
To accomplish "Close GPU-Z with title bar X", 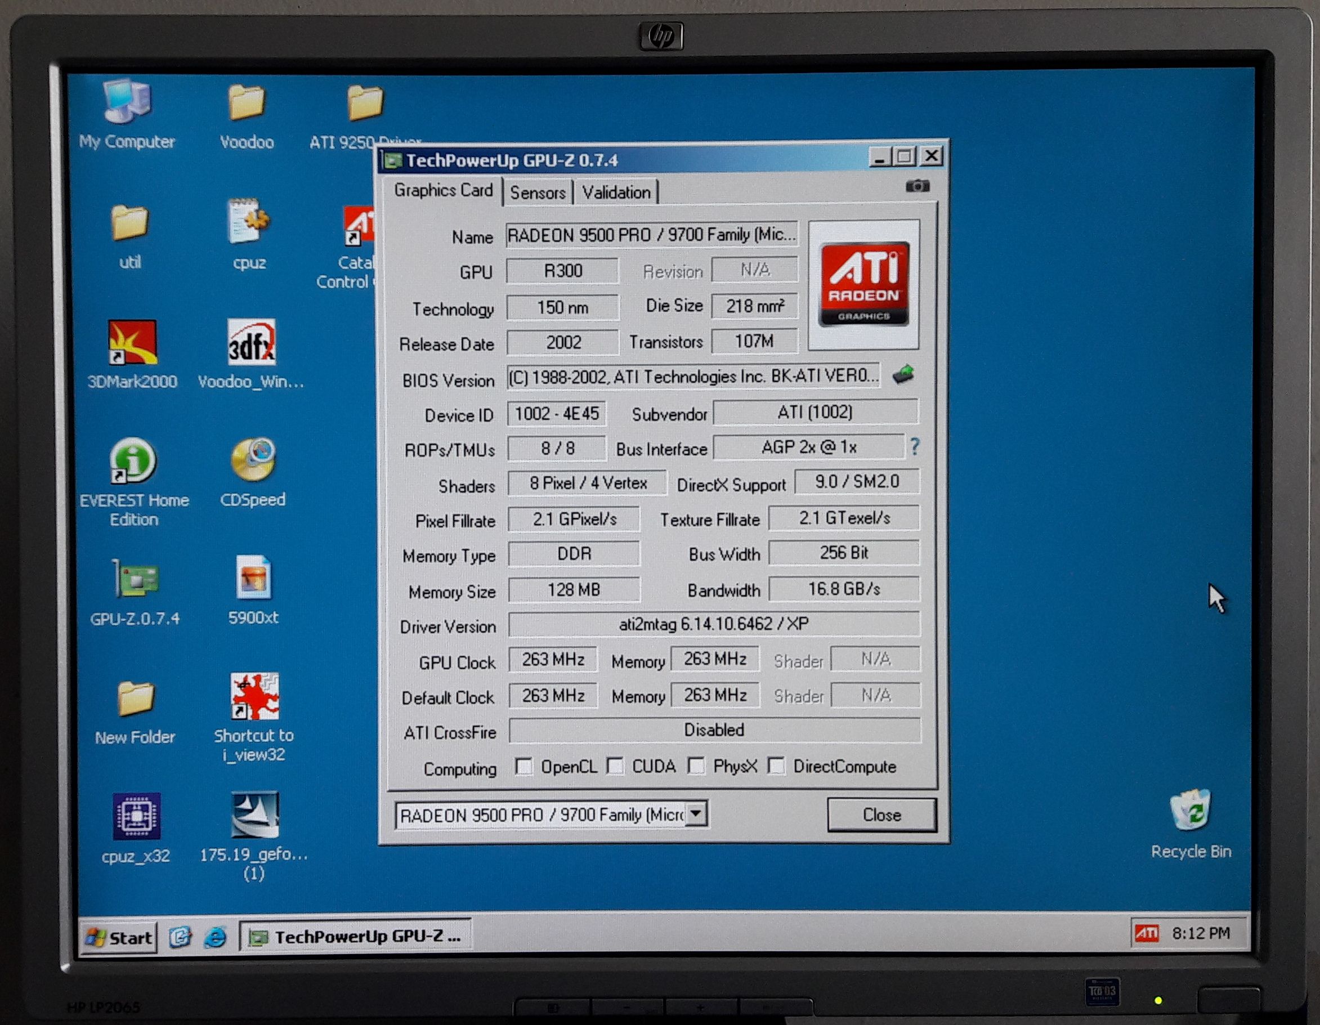I will (x=932, y=156).
